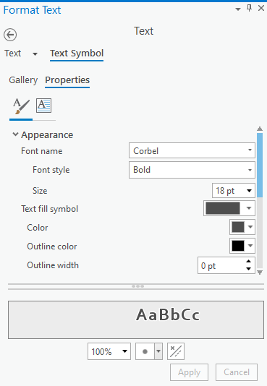
Task: Click the 100% preview zoom box
Action: (109, 351)
